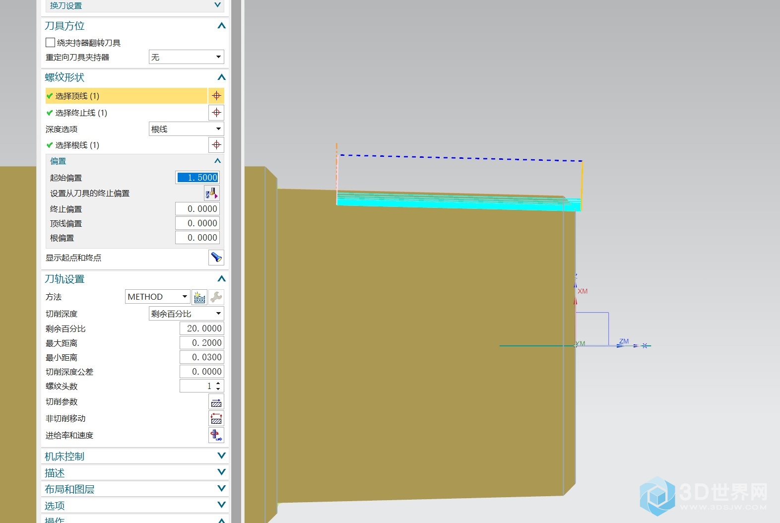Open the create new method icon
780x523 pixels.
coord(199,297)
